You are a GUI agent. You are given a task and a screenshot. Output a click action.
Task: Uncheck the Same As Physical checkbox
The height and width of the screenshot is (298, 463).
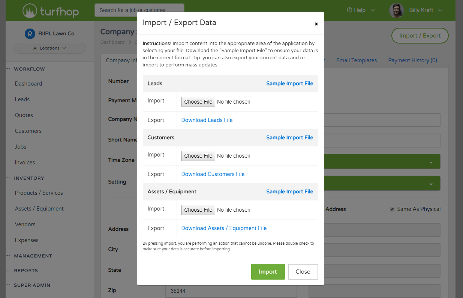click(392, 209)
